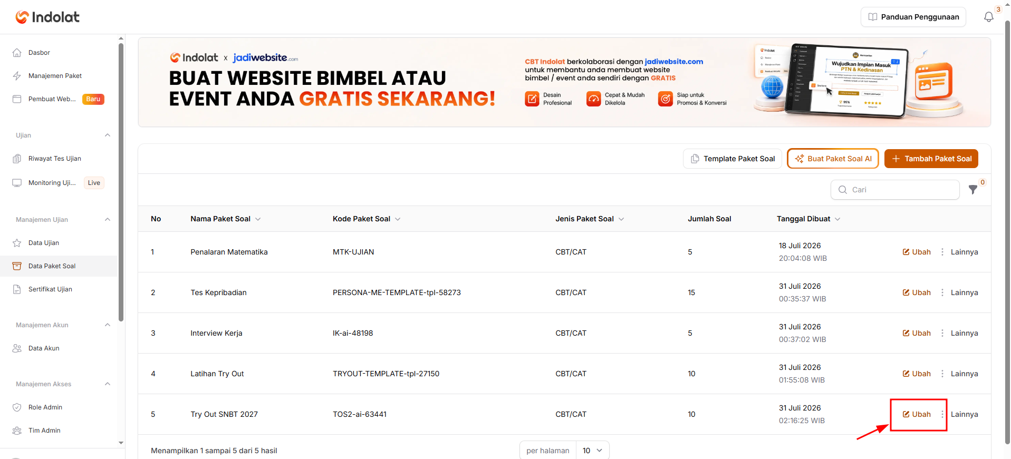Collapse the Ujian sidebar section
1011x459 pixels.
pos(108,135)
